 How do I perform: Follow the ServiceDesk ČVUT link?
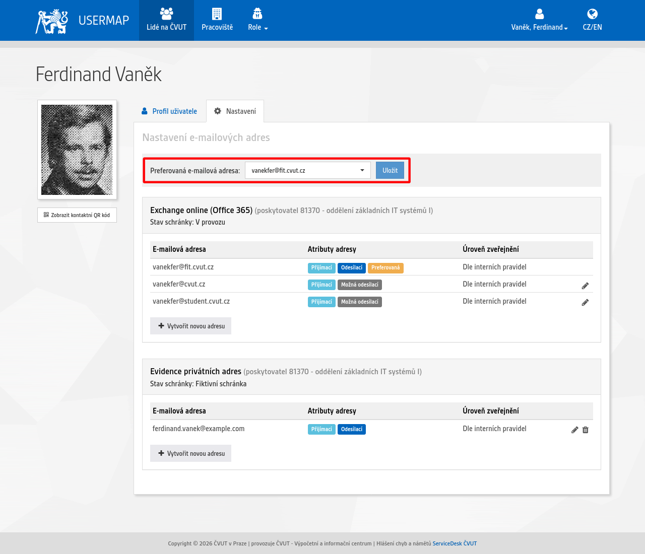pos(455,543)
